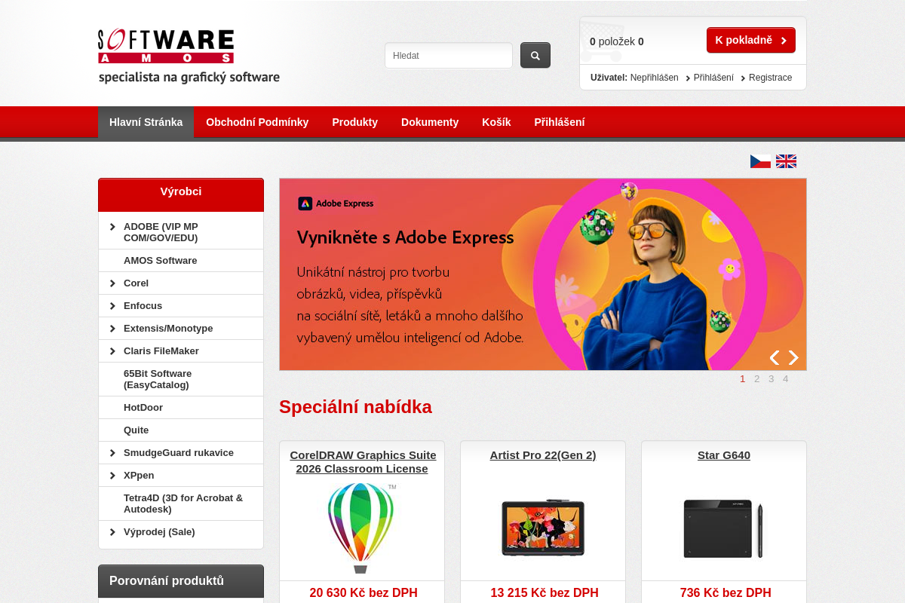This screenshot has height=603, width=905.
Task: Click the Nepřihlášen user status text
Action: (x=654, y=78)
